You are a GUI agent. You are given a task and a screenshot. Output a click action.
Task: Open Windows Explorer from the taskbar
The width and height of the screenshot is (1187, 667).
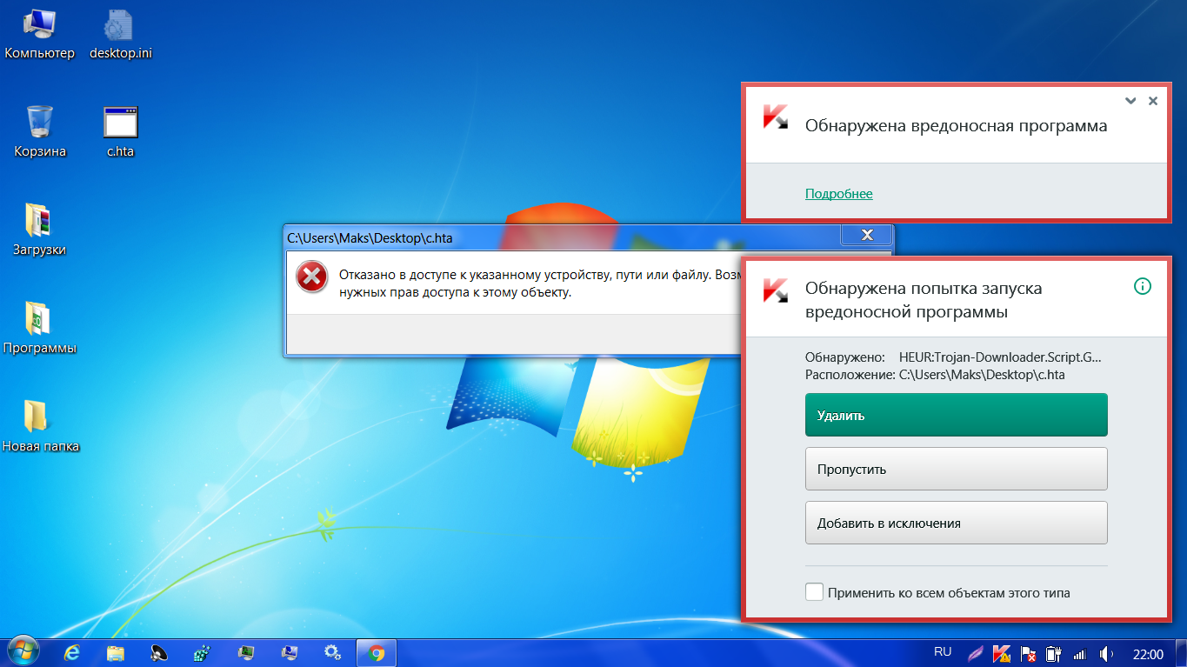[x=116, y=652]
